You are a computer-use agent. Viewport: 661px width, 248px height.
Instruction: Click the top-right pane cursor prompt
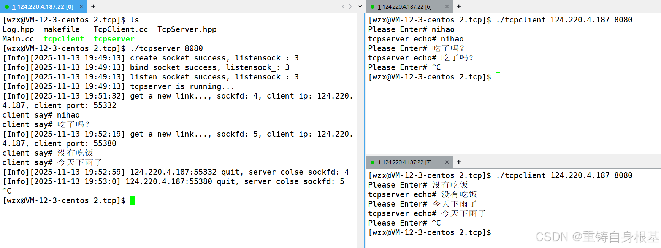click(498, 77)
